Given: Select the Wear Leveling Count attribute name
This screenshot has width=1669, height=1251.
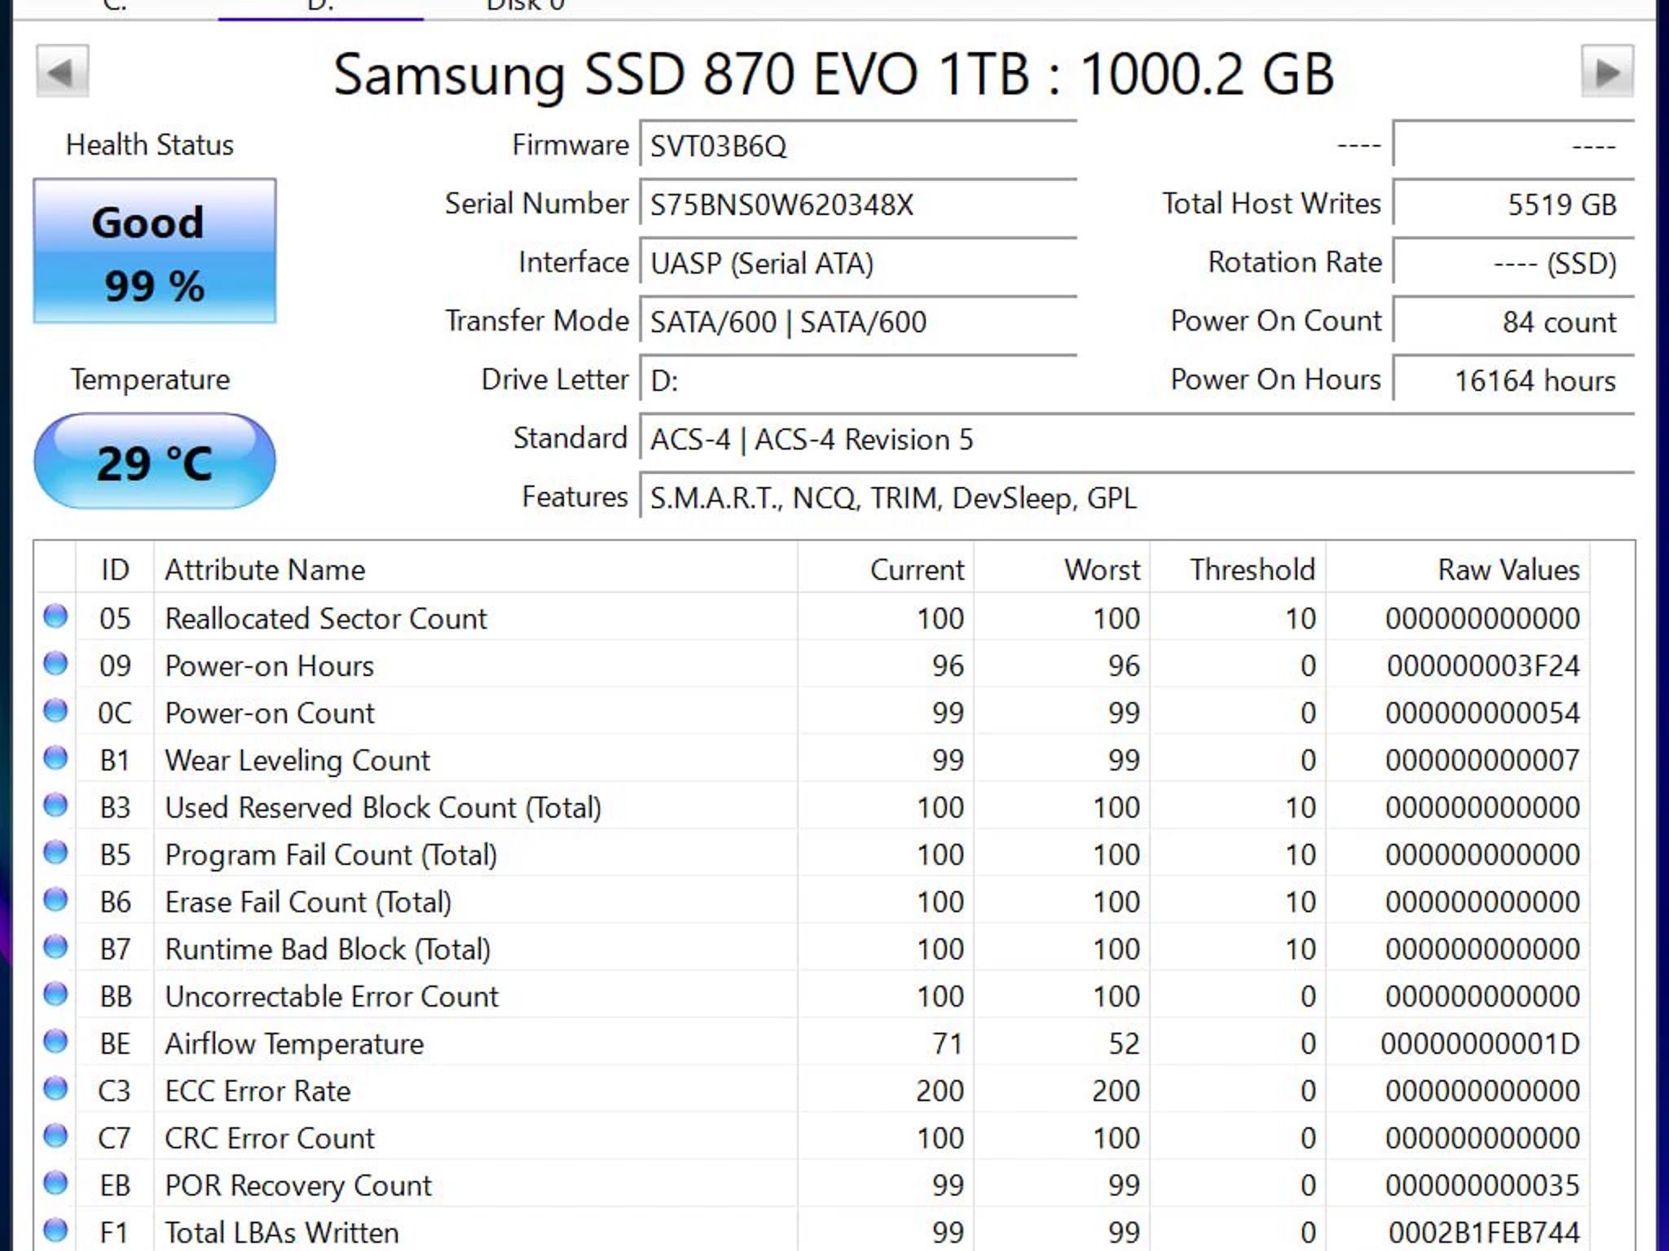Looking at the screenshot, I should pos(297,761).
